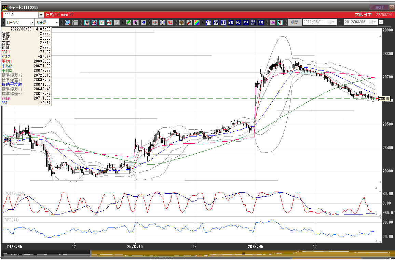Click the narrow candlestick spacing icon
Viewport: 395px width, 260px height.
163,23
